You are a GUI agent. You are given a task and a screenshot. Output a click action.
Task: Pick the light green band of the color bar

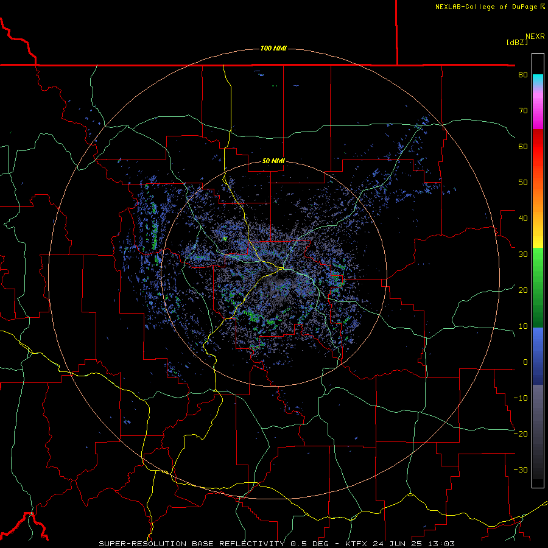538,261
